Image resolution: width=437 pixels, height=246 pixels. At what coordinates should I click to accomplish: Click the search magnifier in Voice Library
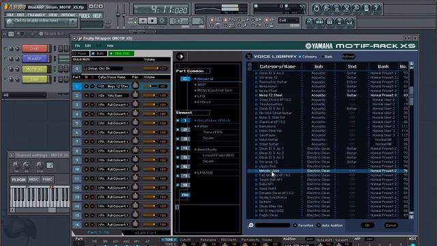251,225
